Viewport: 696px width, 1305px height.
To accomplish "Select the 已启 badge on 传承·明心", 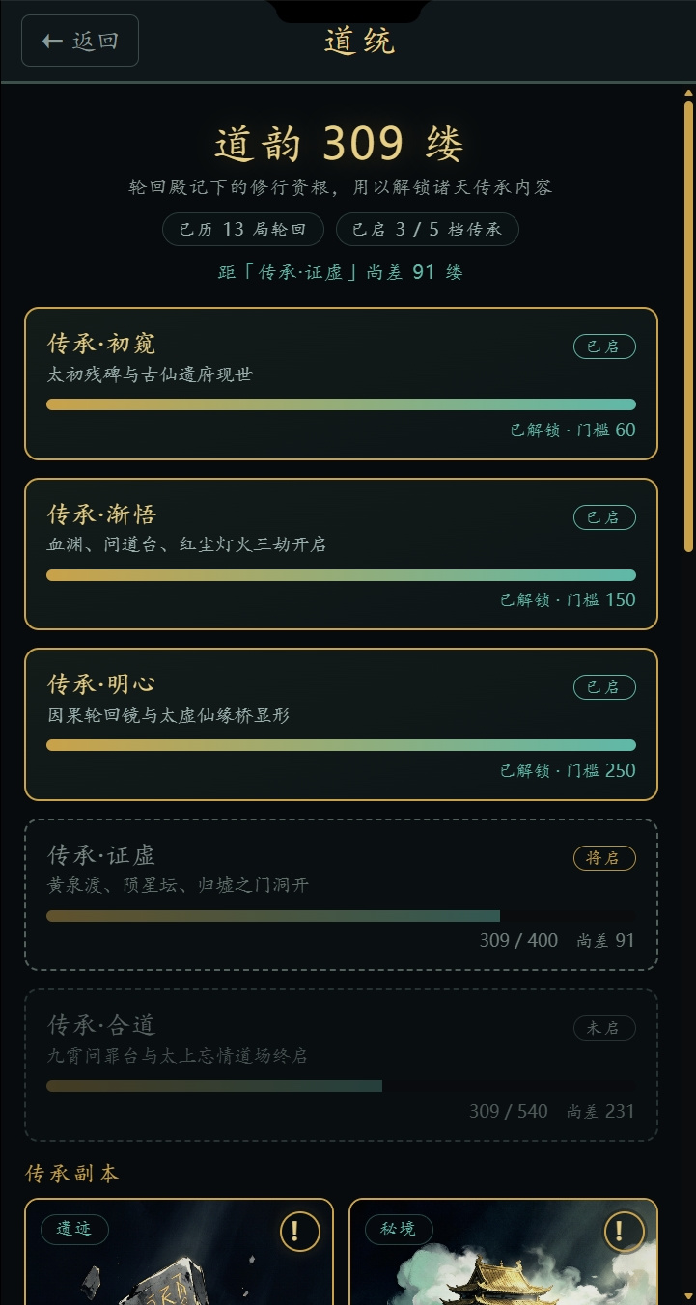I will coord(604,687).
